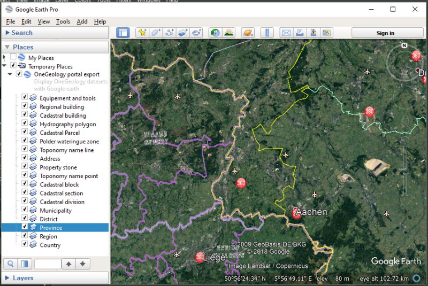Image resolution: width=428 pixels, height=286 pixels.
Task: Click the search magnifier in Places panel
Action: [x=10, y=264]
